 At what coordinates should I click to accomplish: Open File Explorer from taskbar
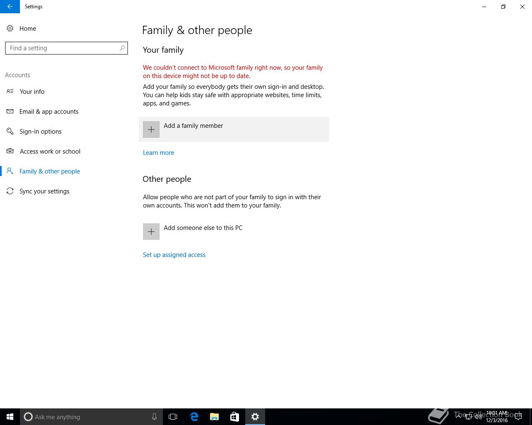coord(214,417)
